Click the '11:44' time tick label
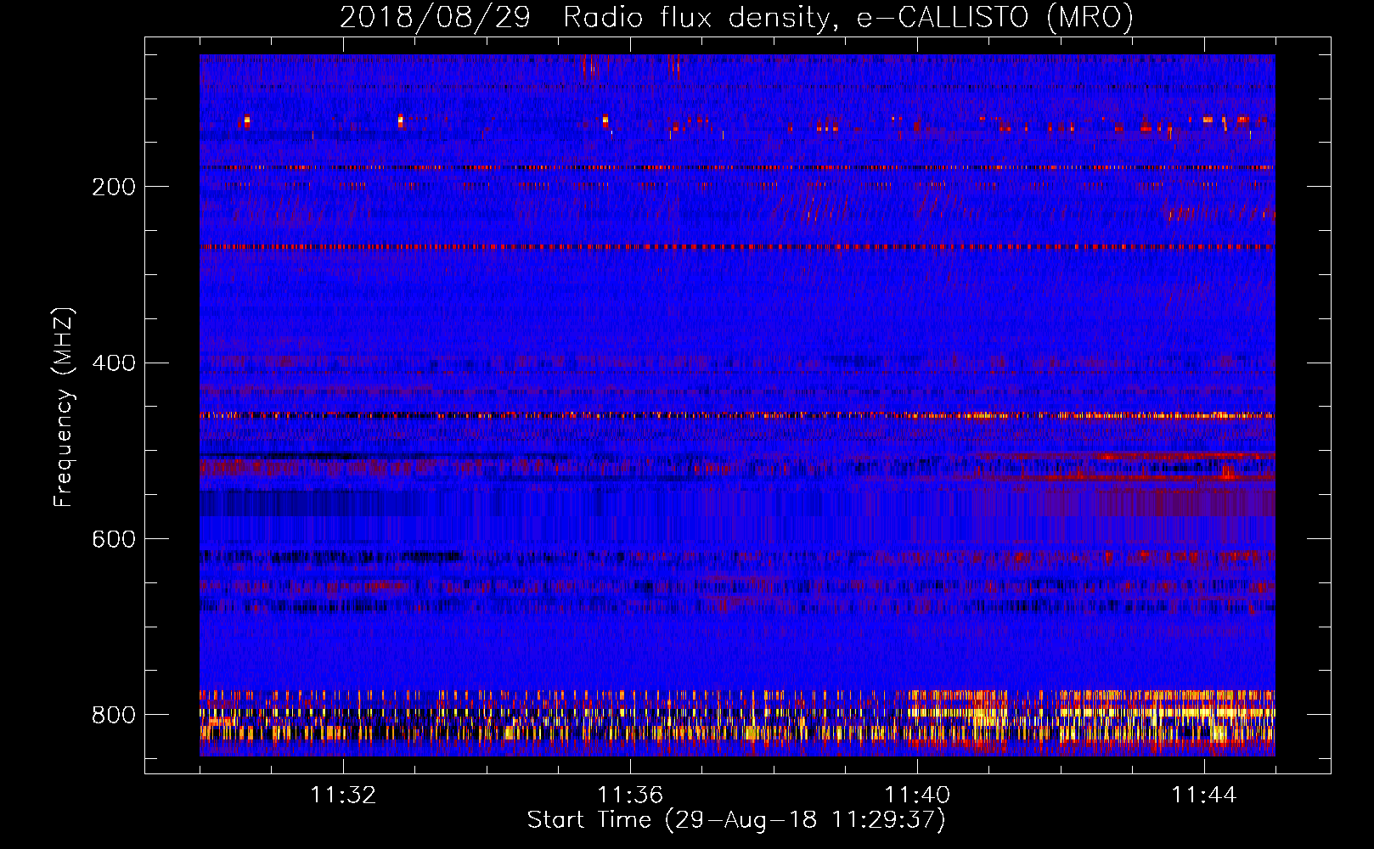 1204,796
